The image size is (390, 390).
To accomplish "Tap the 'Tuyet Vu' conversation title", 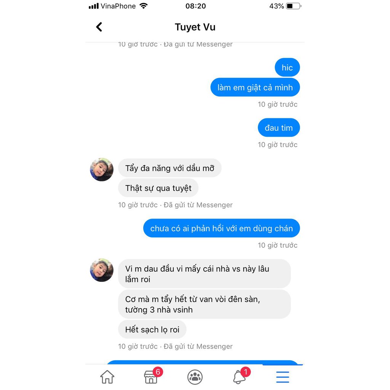I will click(x=195, y=27).
